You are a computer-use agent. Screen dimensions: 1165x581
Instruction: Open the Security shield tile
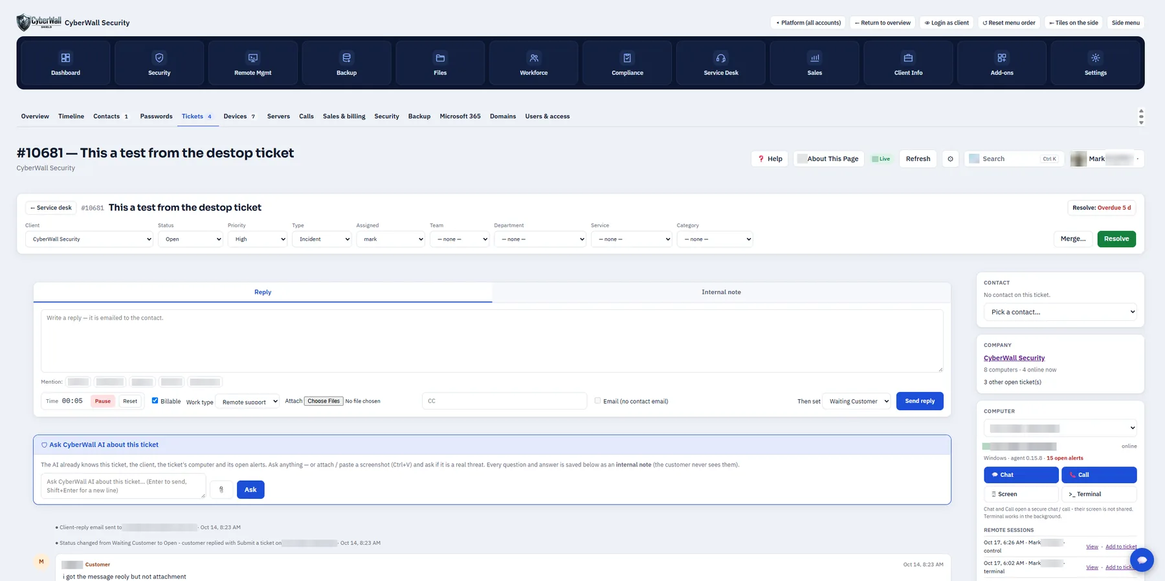coord(159,63)
